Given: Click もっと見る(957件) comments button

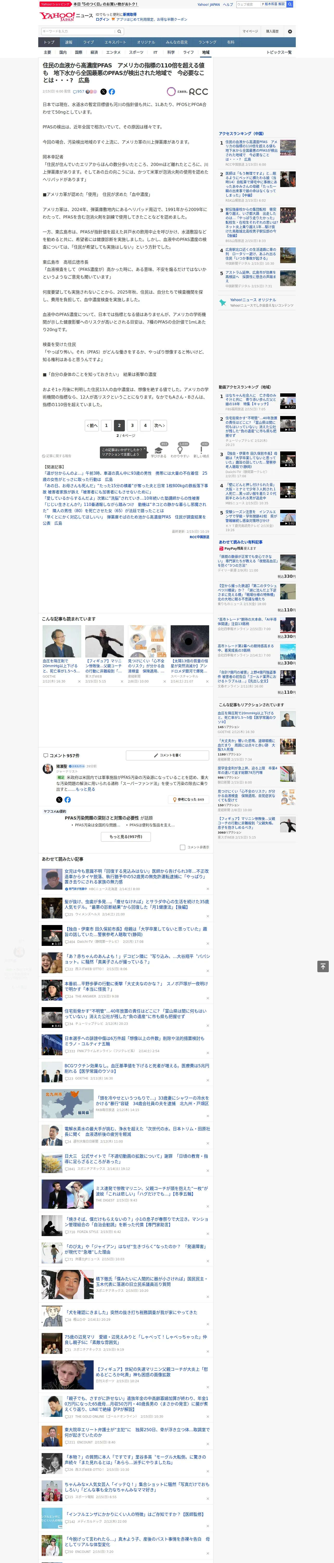Looking at the screenshot, I should (126, 836).
